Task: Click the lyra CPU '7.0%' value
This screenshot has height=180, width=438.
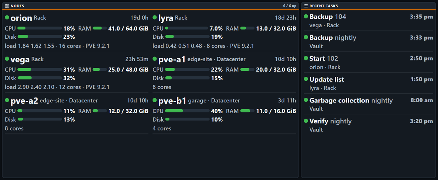Action: (216, 28)
